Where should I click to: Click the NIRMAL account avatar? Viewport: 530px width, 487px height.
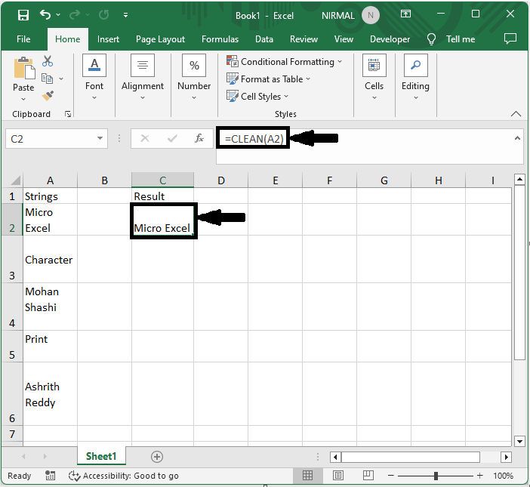click(371, 16)
